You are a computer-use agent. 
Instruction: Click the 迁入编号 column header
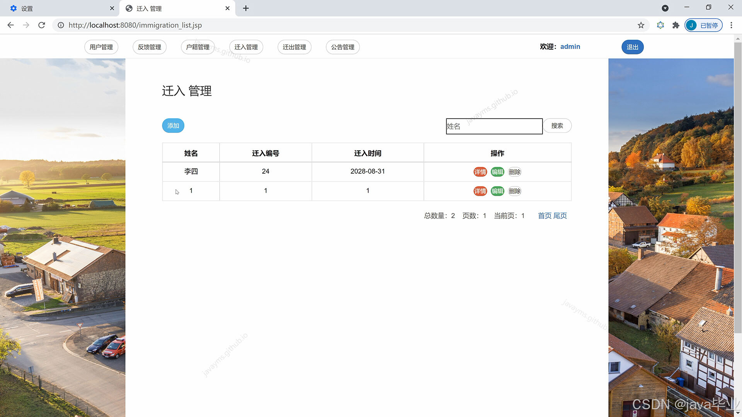click(265, 153)
